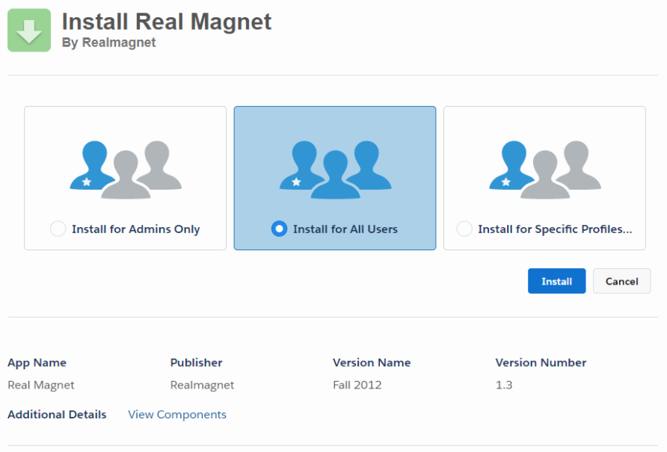Select the Install for Admins Only radio button
Image resolution: width=667 pixels, height=452 pixels.
tap(58, 229)
